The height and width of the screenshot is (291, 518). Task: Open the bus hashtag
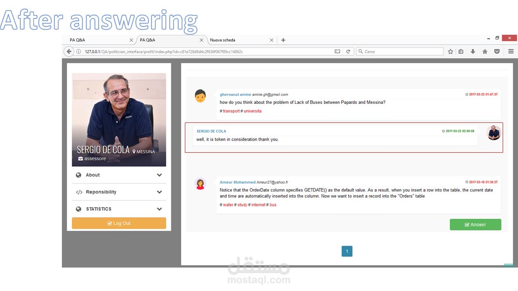pos(273,205)
